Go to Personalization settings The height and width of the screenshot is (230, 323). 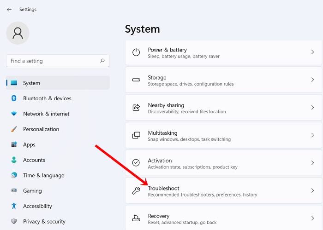pyautogui.click(x=41, y=129)
